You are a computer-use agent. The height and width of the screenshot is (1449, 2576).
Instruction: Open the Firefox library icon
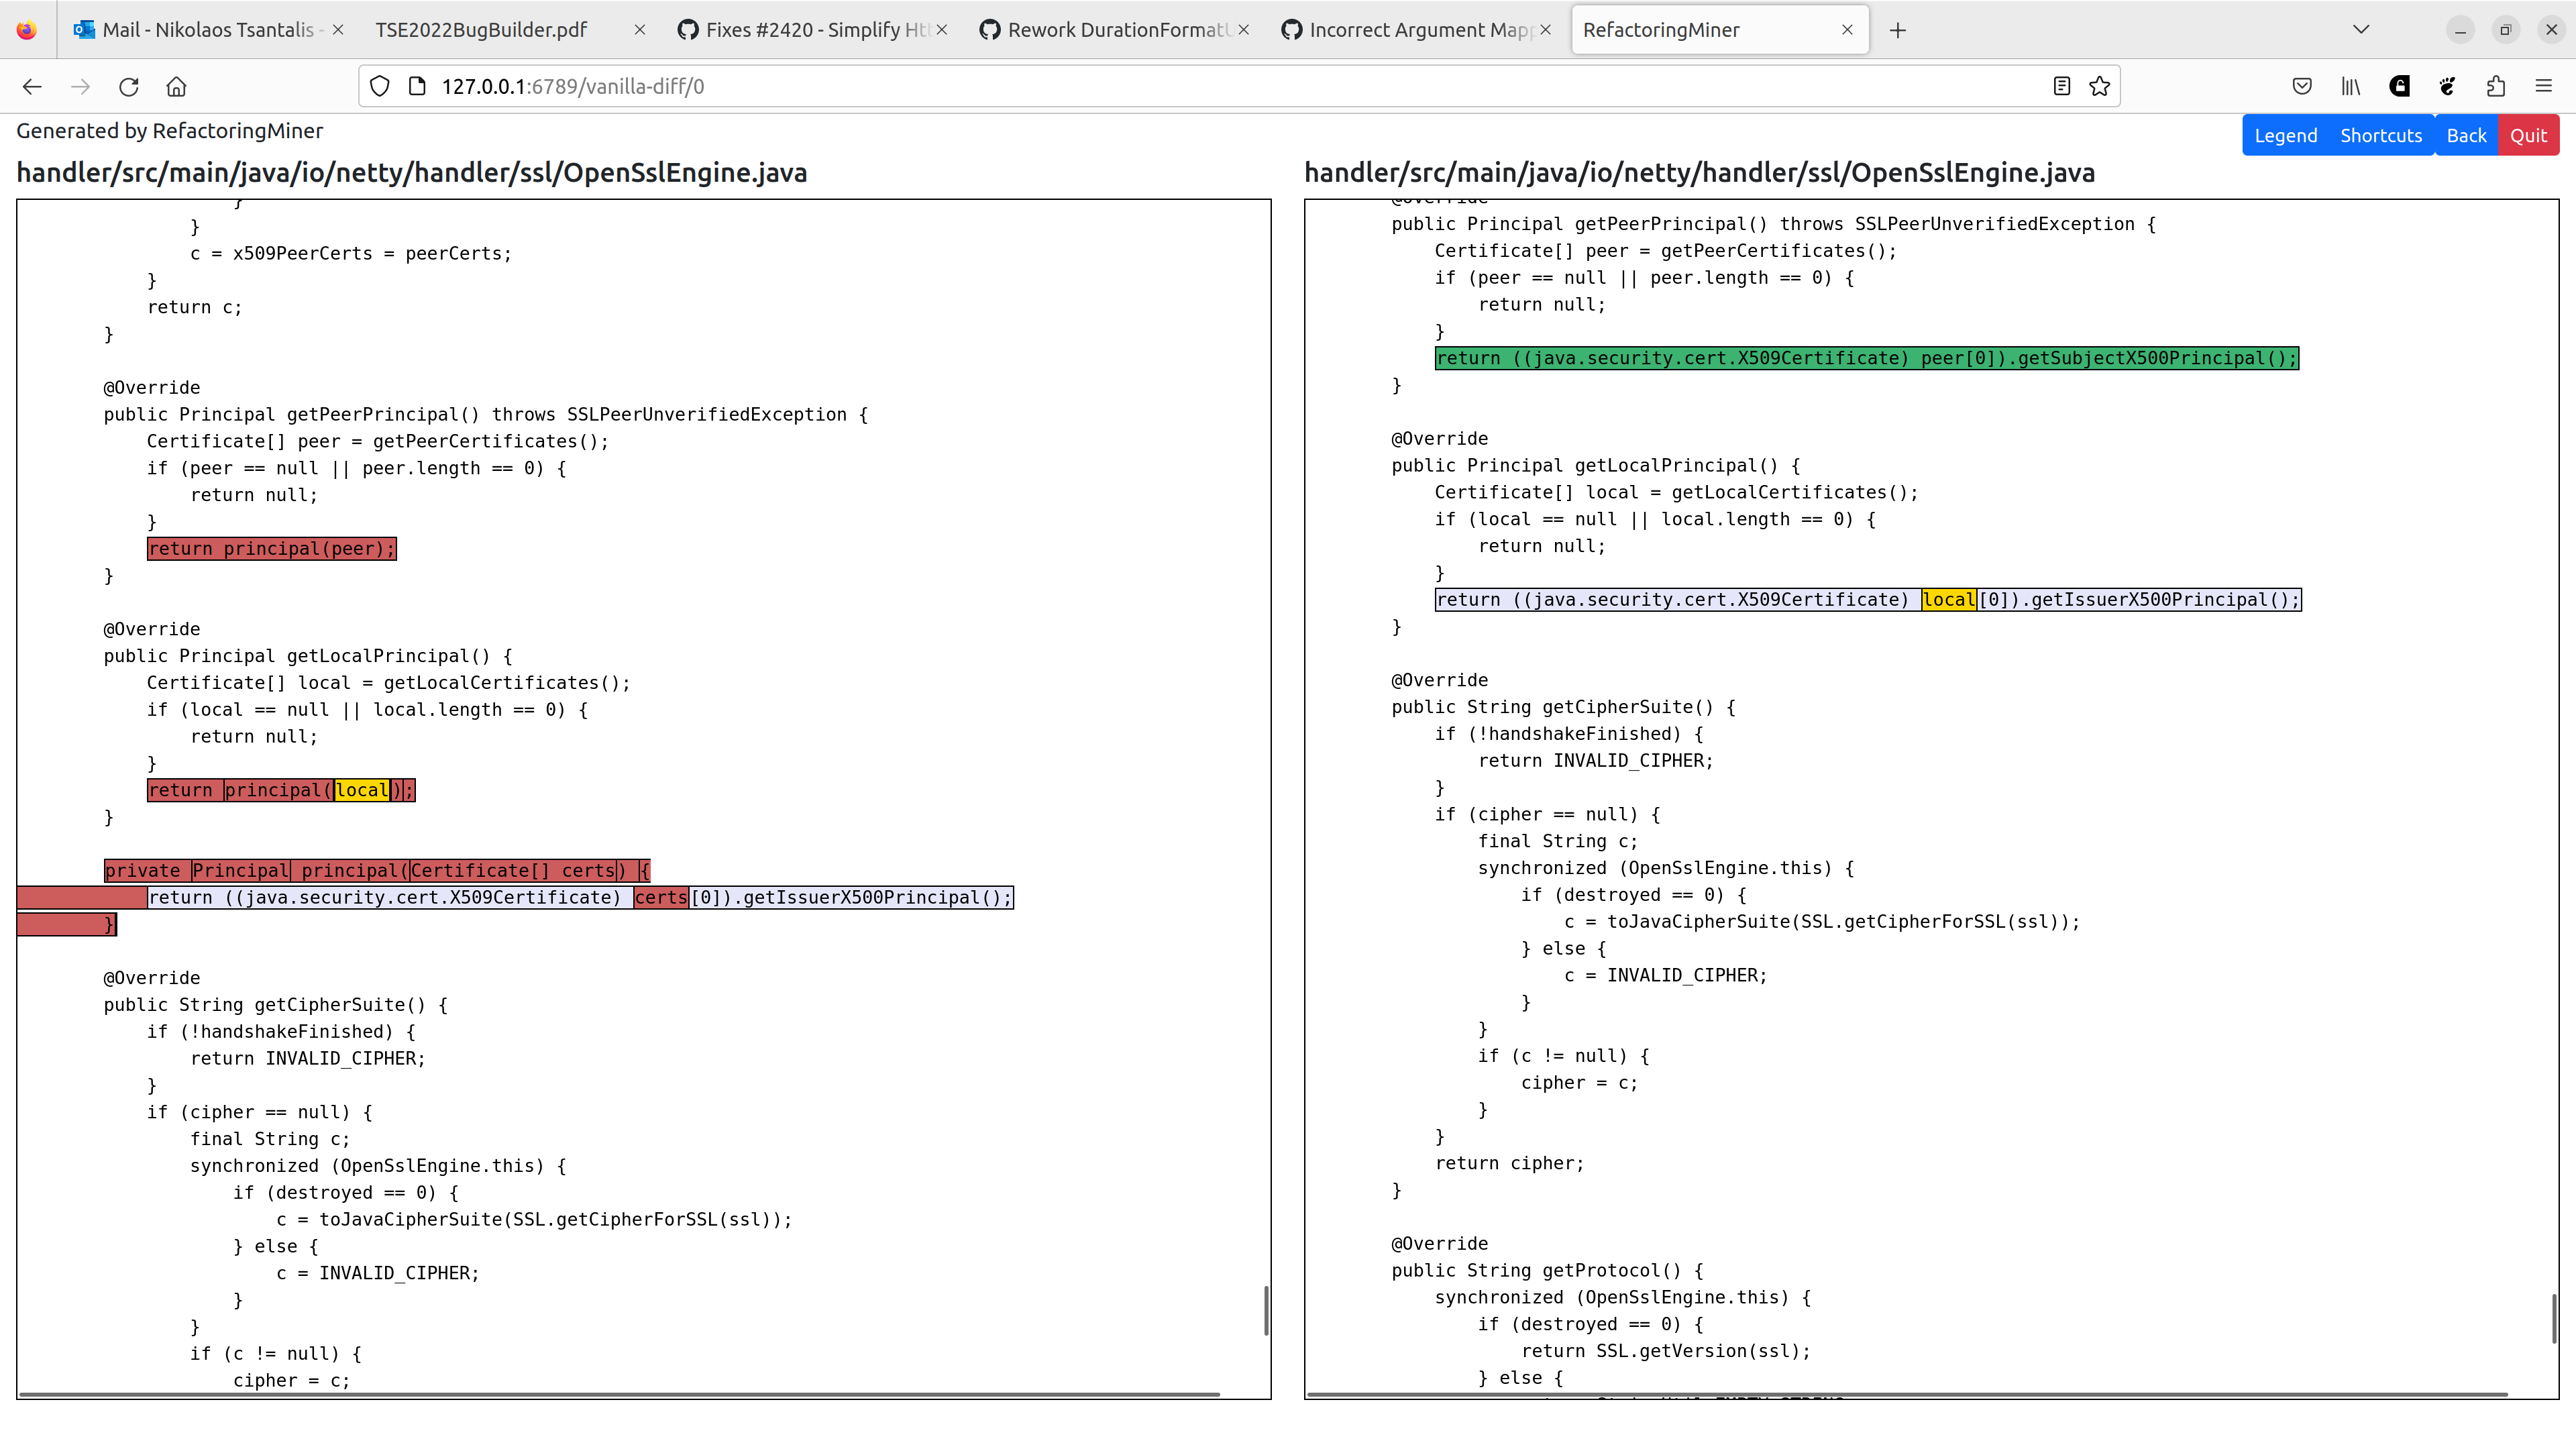[2350, 86]
